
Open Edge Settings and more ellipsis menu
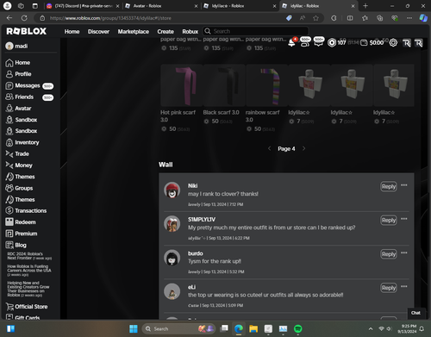click(409, 18)
